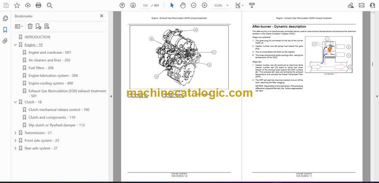Expand the Rear axle system - 27 bookmark

[16, 149]
